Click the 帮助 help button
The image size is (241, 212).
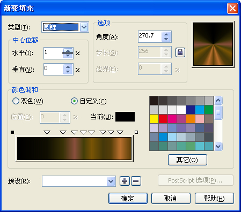pos(214,198)
